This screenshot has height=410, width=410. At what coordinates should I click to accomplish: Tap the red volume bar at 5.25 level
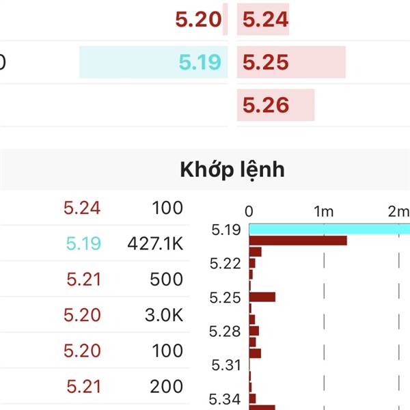[x=262, y=297]
